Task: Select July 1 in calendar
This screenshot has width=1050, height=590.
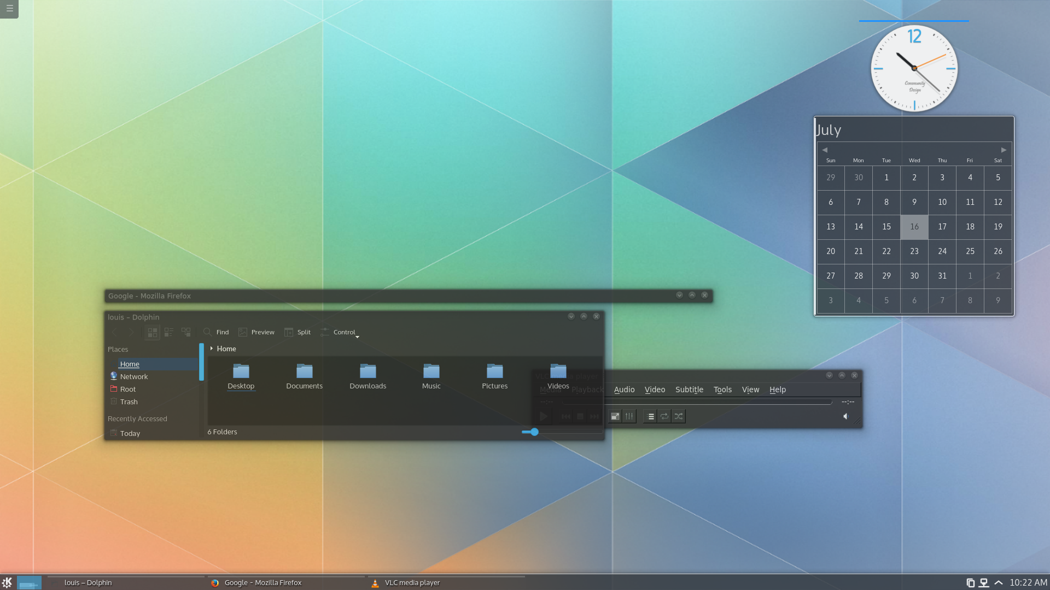Action: (886, 178)
